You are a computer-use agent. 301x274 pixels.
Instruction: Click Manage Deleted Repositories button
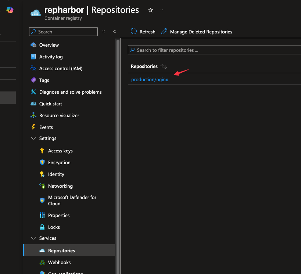(x=197, y=32)
